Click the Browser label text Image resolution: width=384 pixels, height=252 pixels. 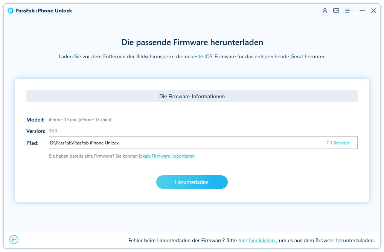click(341, 143)
